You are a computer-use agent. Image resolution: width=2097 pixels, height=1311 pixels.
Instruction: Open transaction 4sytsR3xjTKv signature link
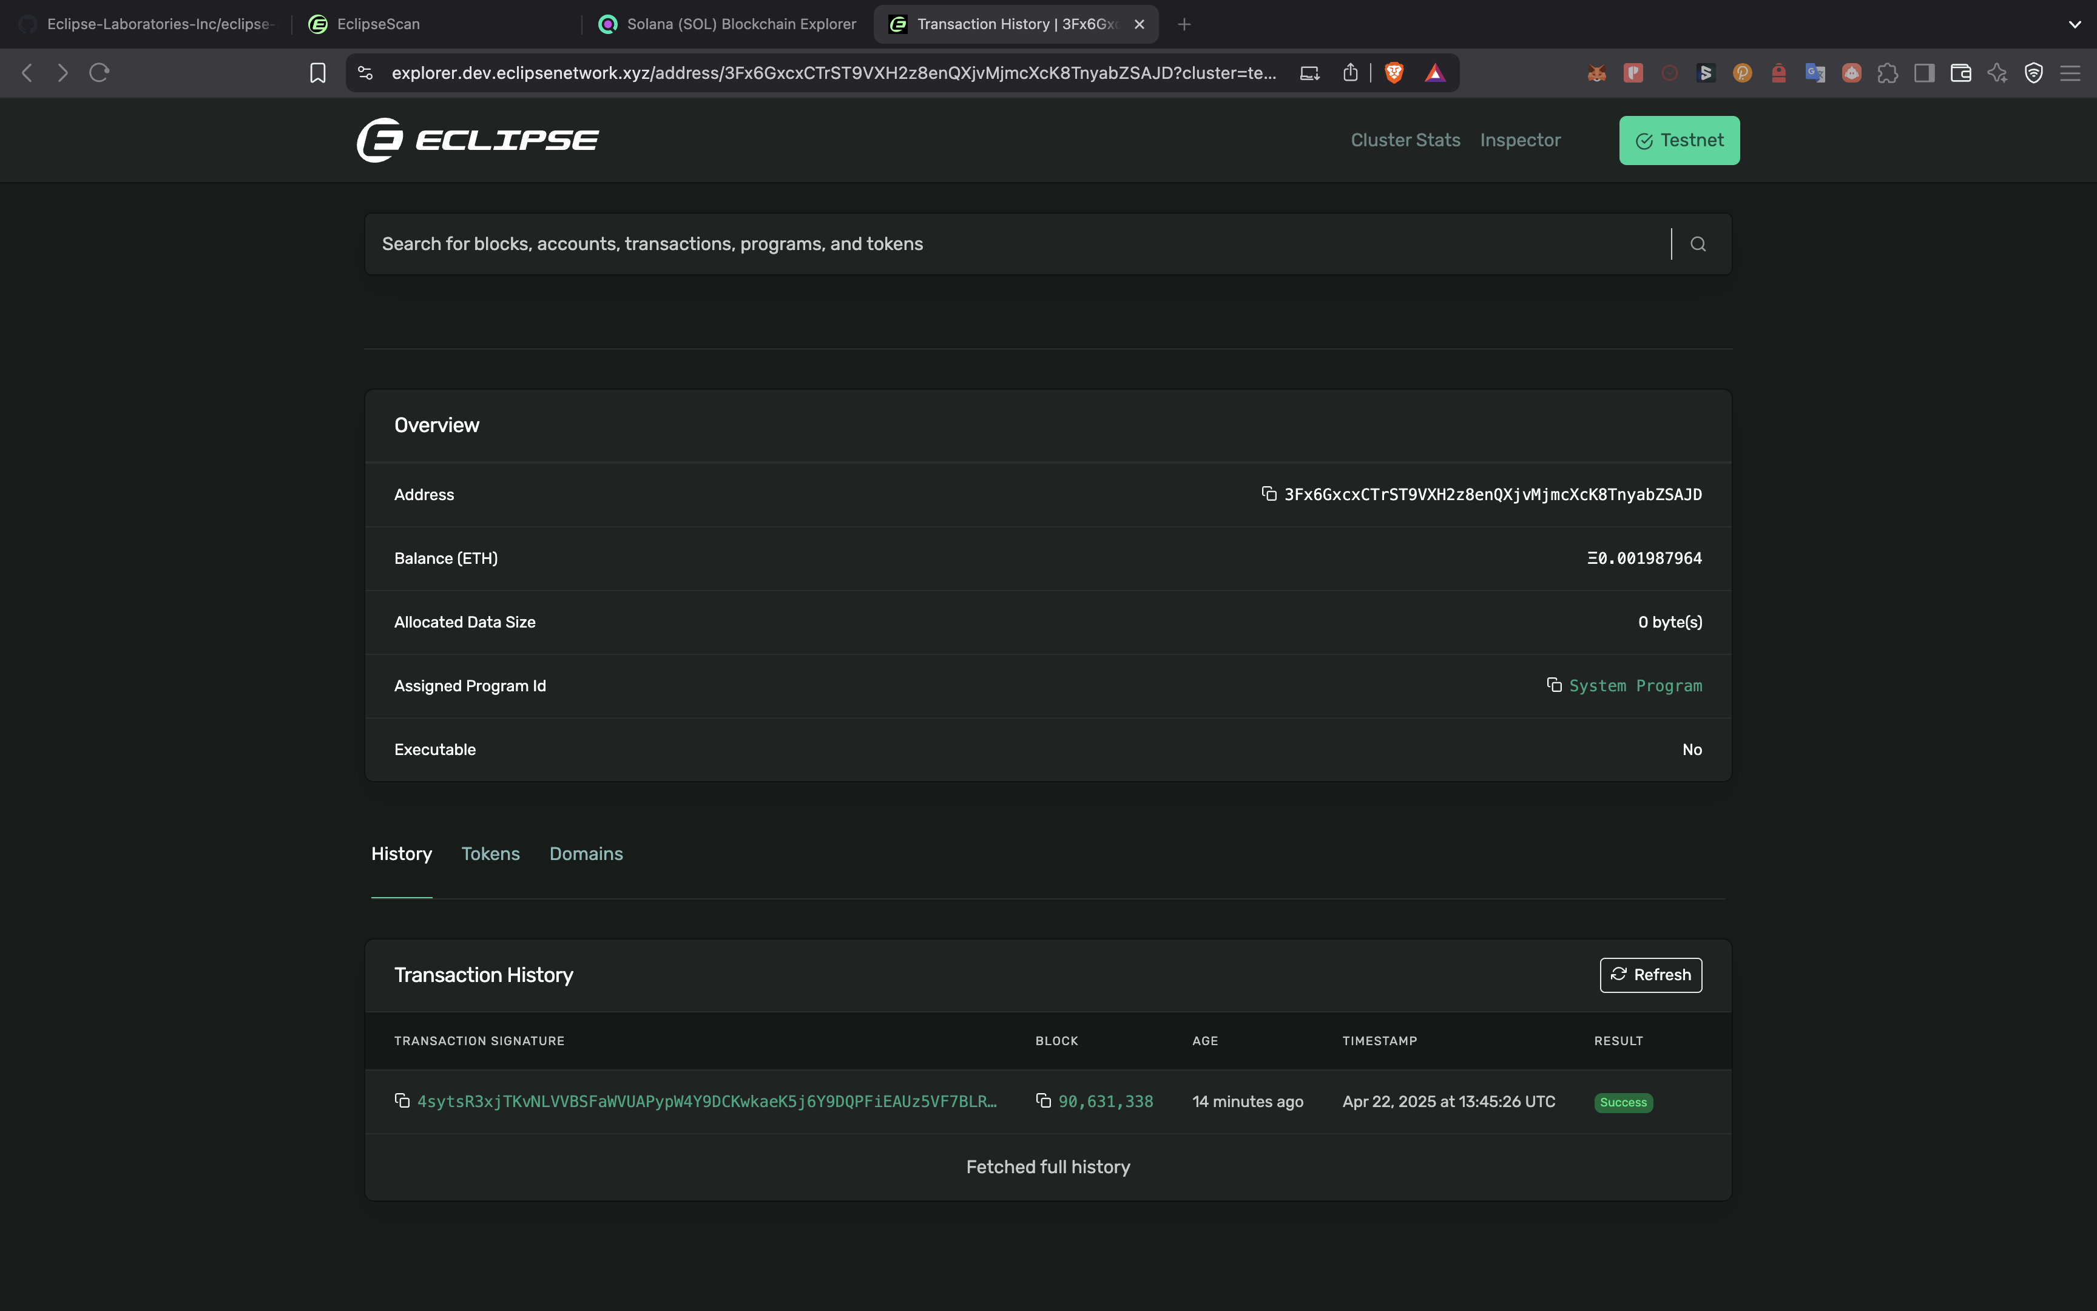click(x=707, y=1101)
